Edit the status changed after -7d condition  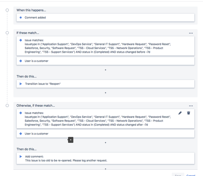tap(180, 113)
